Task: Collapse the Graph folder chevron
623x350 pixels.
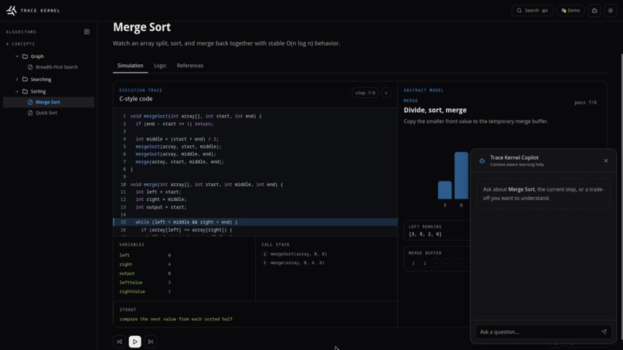Action: (x=17, y=56)
